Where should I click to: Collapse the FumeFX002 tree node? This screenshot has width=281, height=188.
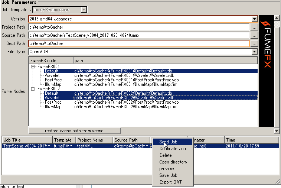click(x=33, y=89)
